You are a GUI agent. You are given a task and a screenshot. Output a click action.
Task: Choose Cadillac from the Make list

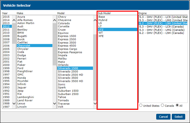[x=34, y=42]
